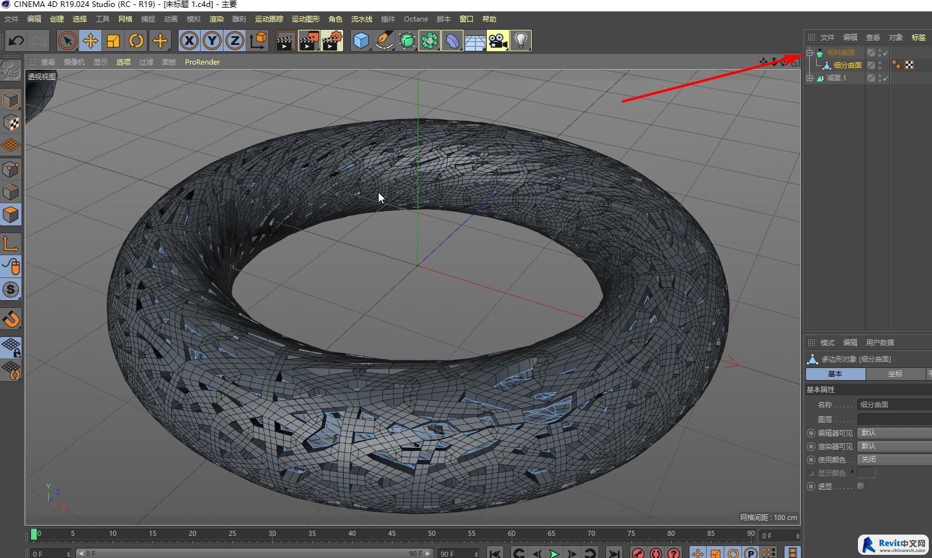Add a Camera object
The image size is (932, 558).
(x=498, y=41)
